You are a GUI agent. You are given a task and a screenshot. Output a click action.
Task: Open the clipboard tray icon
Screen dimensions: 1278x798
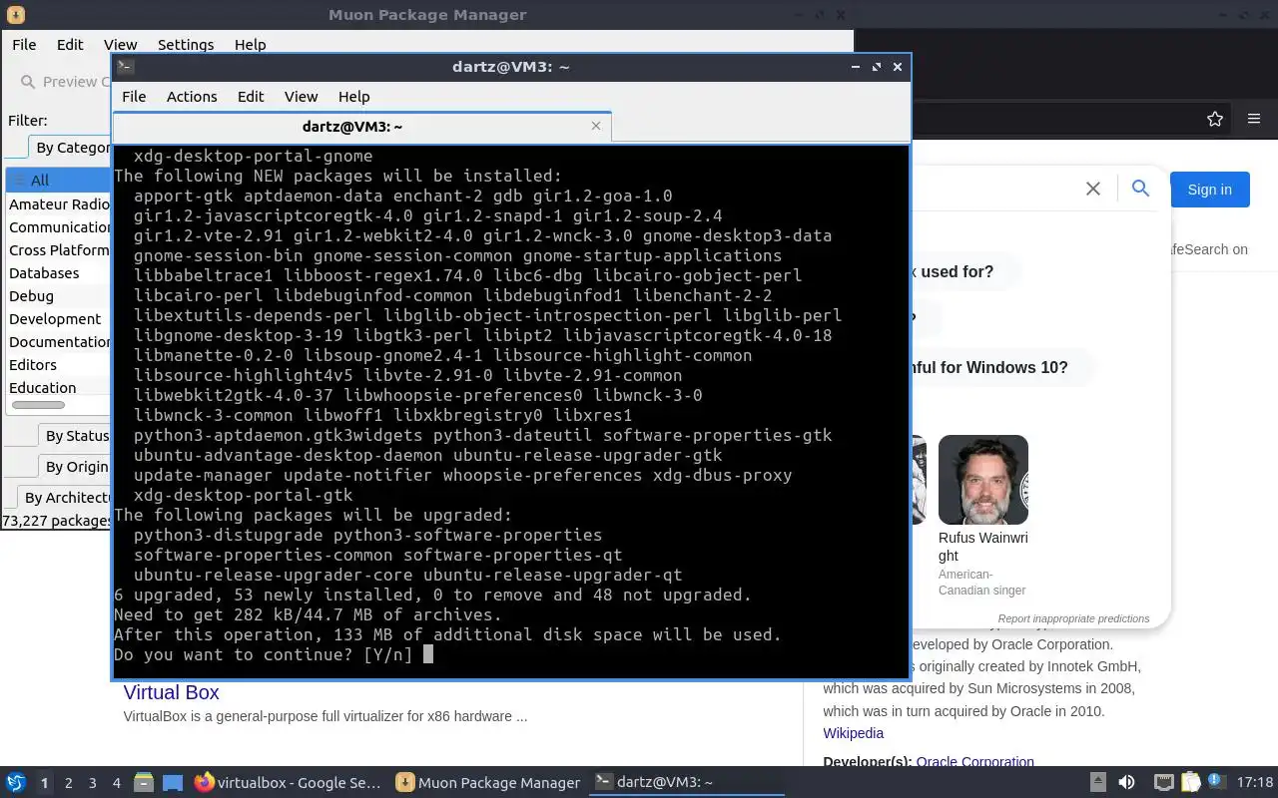coord(1190,783)
